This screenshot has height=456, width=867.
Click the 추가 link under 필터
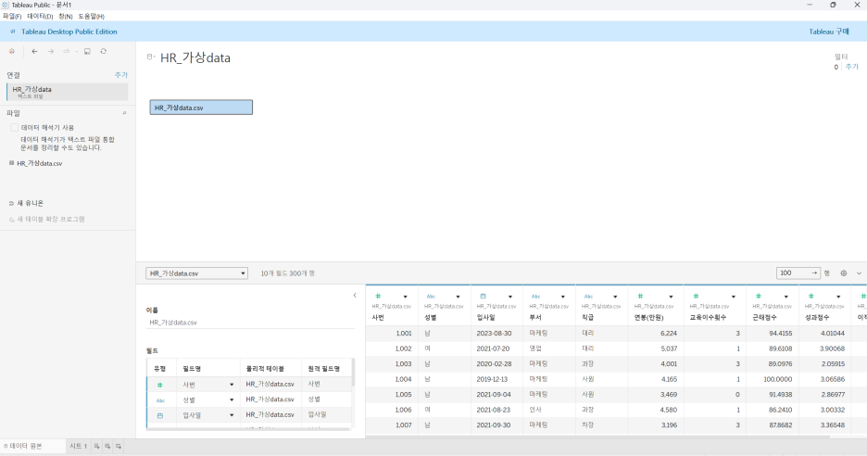click(851, 67)
